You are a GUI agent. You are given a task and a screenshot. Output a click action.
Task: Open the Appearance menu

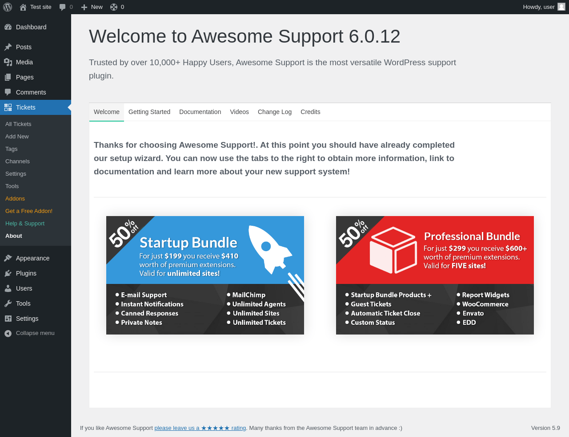coord(36,258)
